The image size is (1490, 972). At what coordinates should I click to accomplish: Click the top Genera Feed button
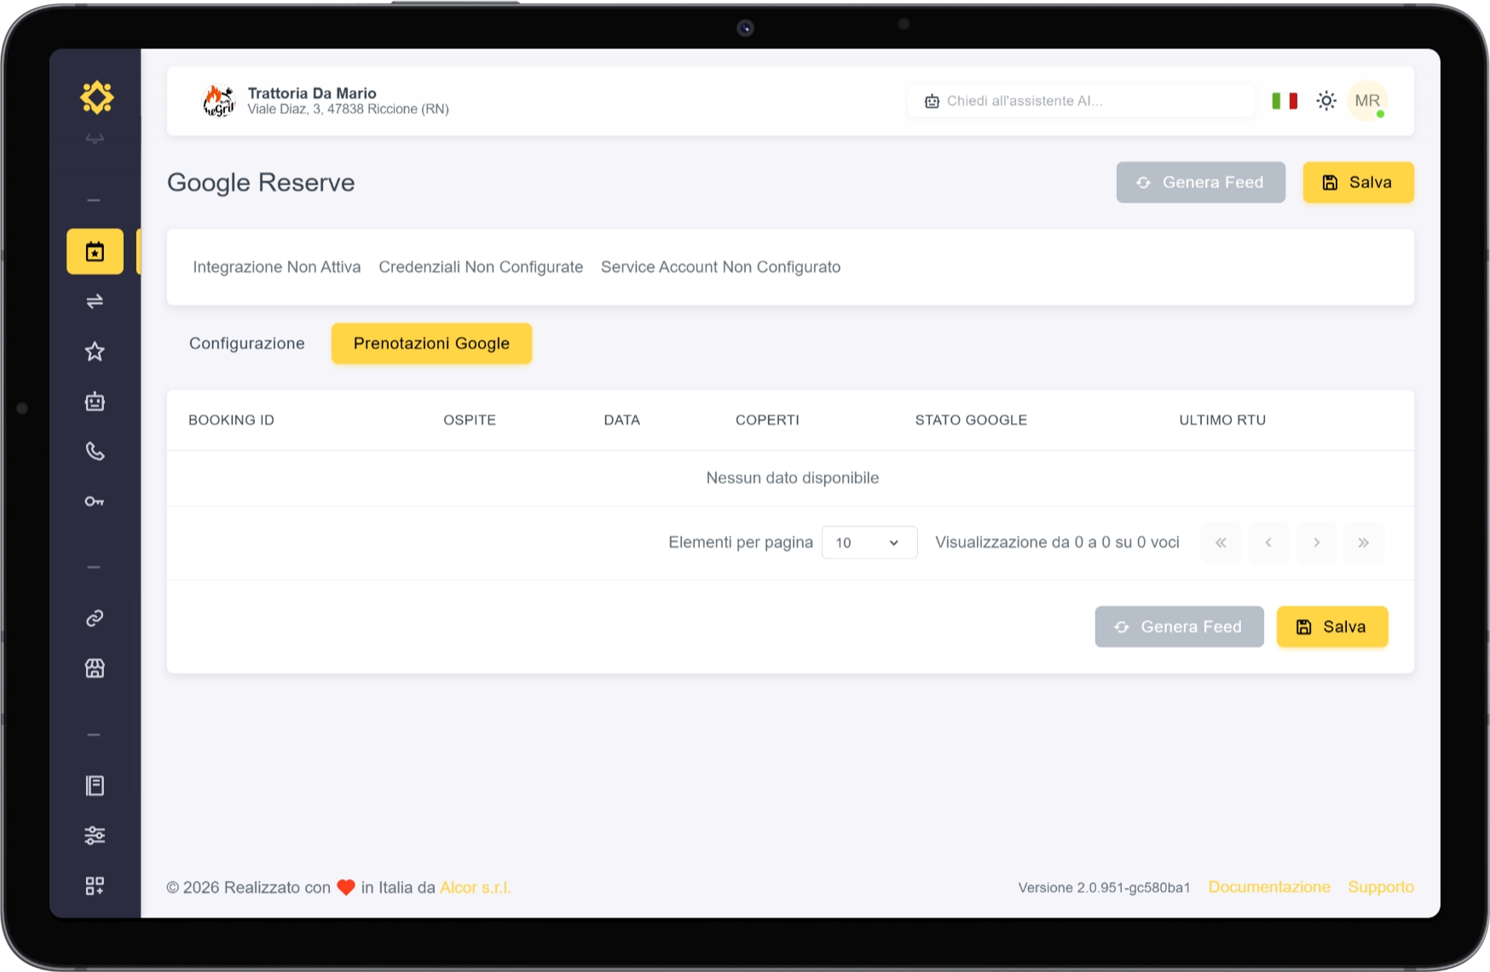click(x=1200, y=182)
